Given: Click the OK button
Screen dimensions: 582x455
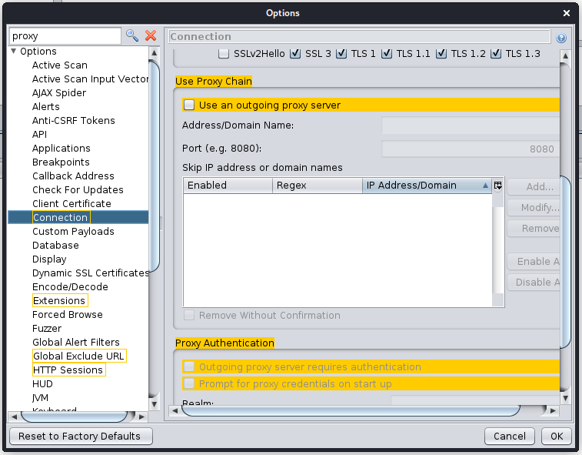Looking at the screenshot, I should point(556,436).
